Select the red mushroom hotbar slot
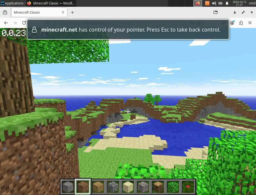Viewport: 256px width, 195px height. tap(188, 187)
